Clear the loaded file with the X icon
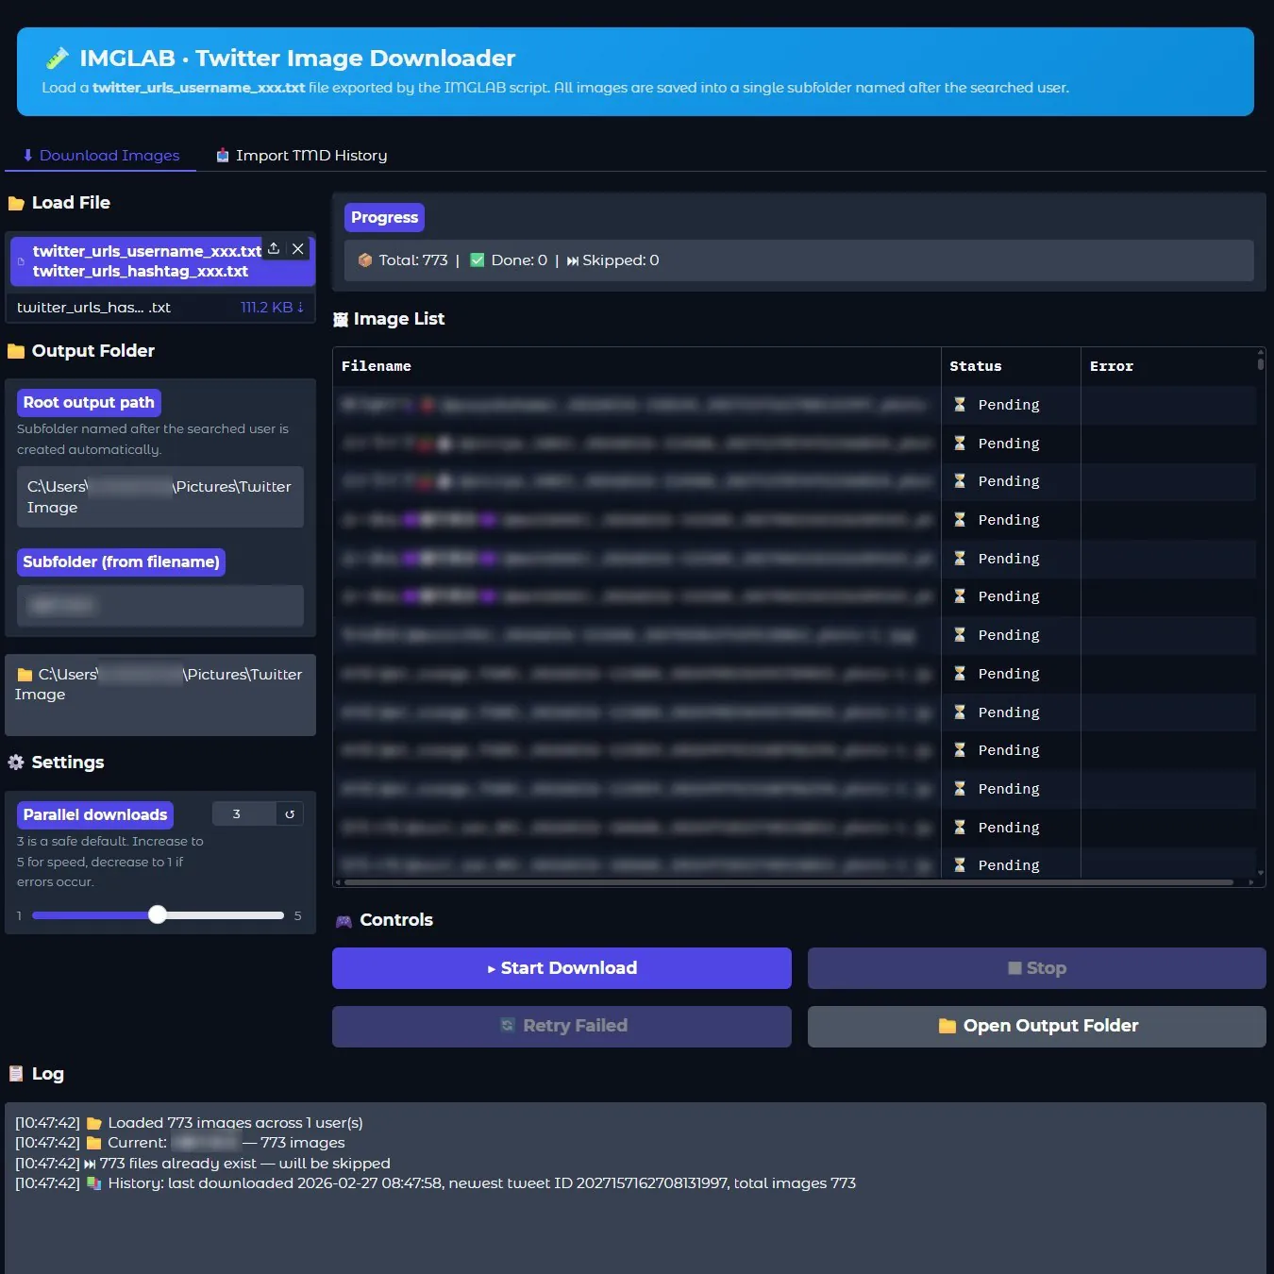The height and width of the screenshot is (1274, 1274). 298,249
